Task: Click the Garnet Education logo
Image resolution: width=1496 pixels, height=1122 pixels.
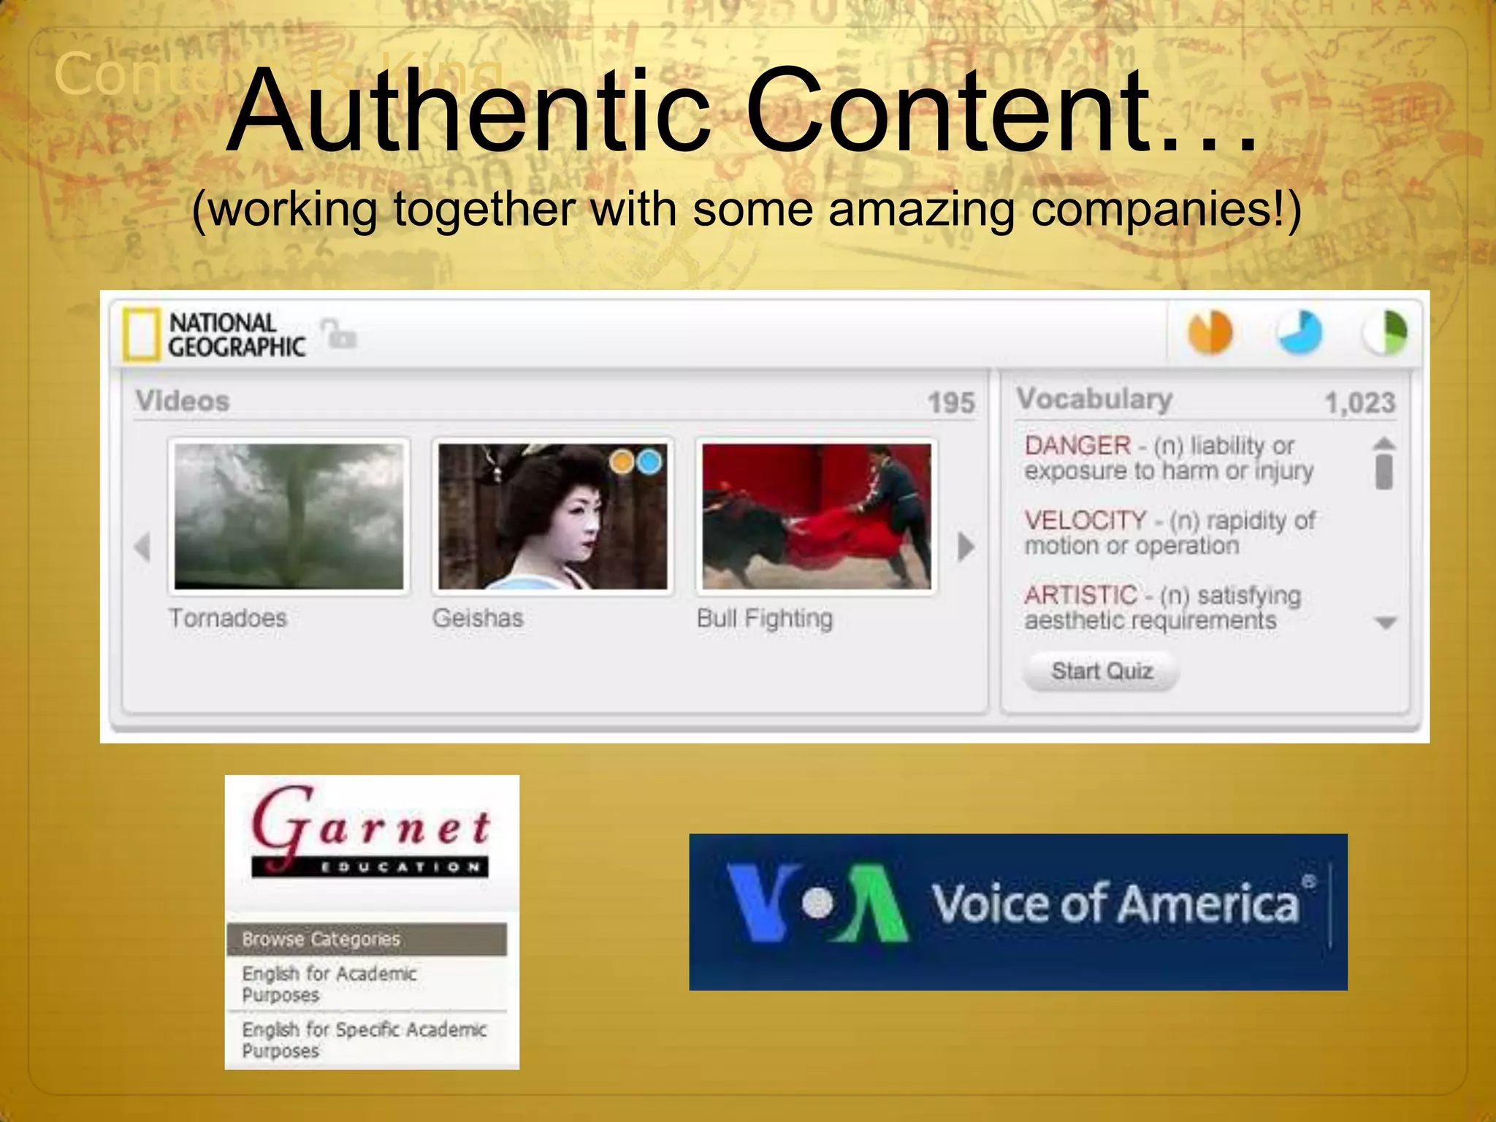Action: [371, 831]
